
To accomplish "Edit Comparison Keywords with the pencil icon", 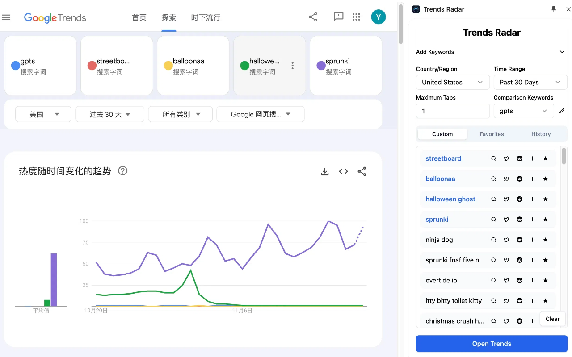I will 562,111.
